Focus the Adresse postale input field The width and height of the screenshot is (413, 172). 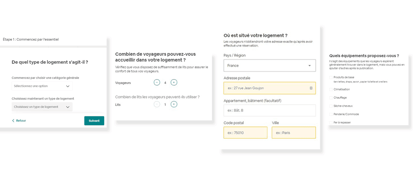[269, 88]
